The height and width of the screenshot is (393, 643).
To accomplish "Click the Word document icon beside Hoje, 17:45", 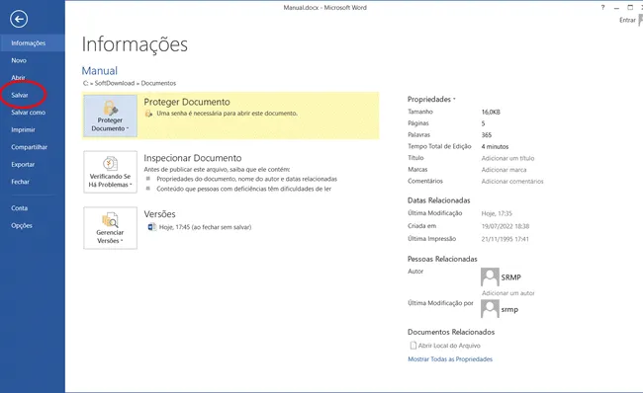I will pos(151,227).
